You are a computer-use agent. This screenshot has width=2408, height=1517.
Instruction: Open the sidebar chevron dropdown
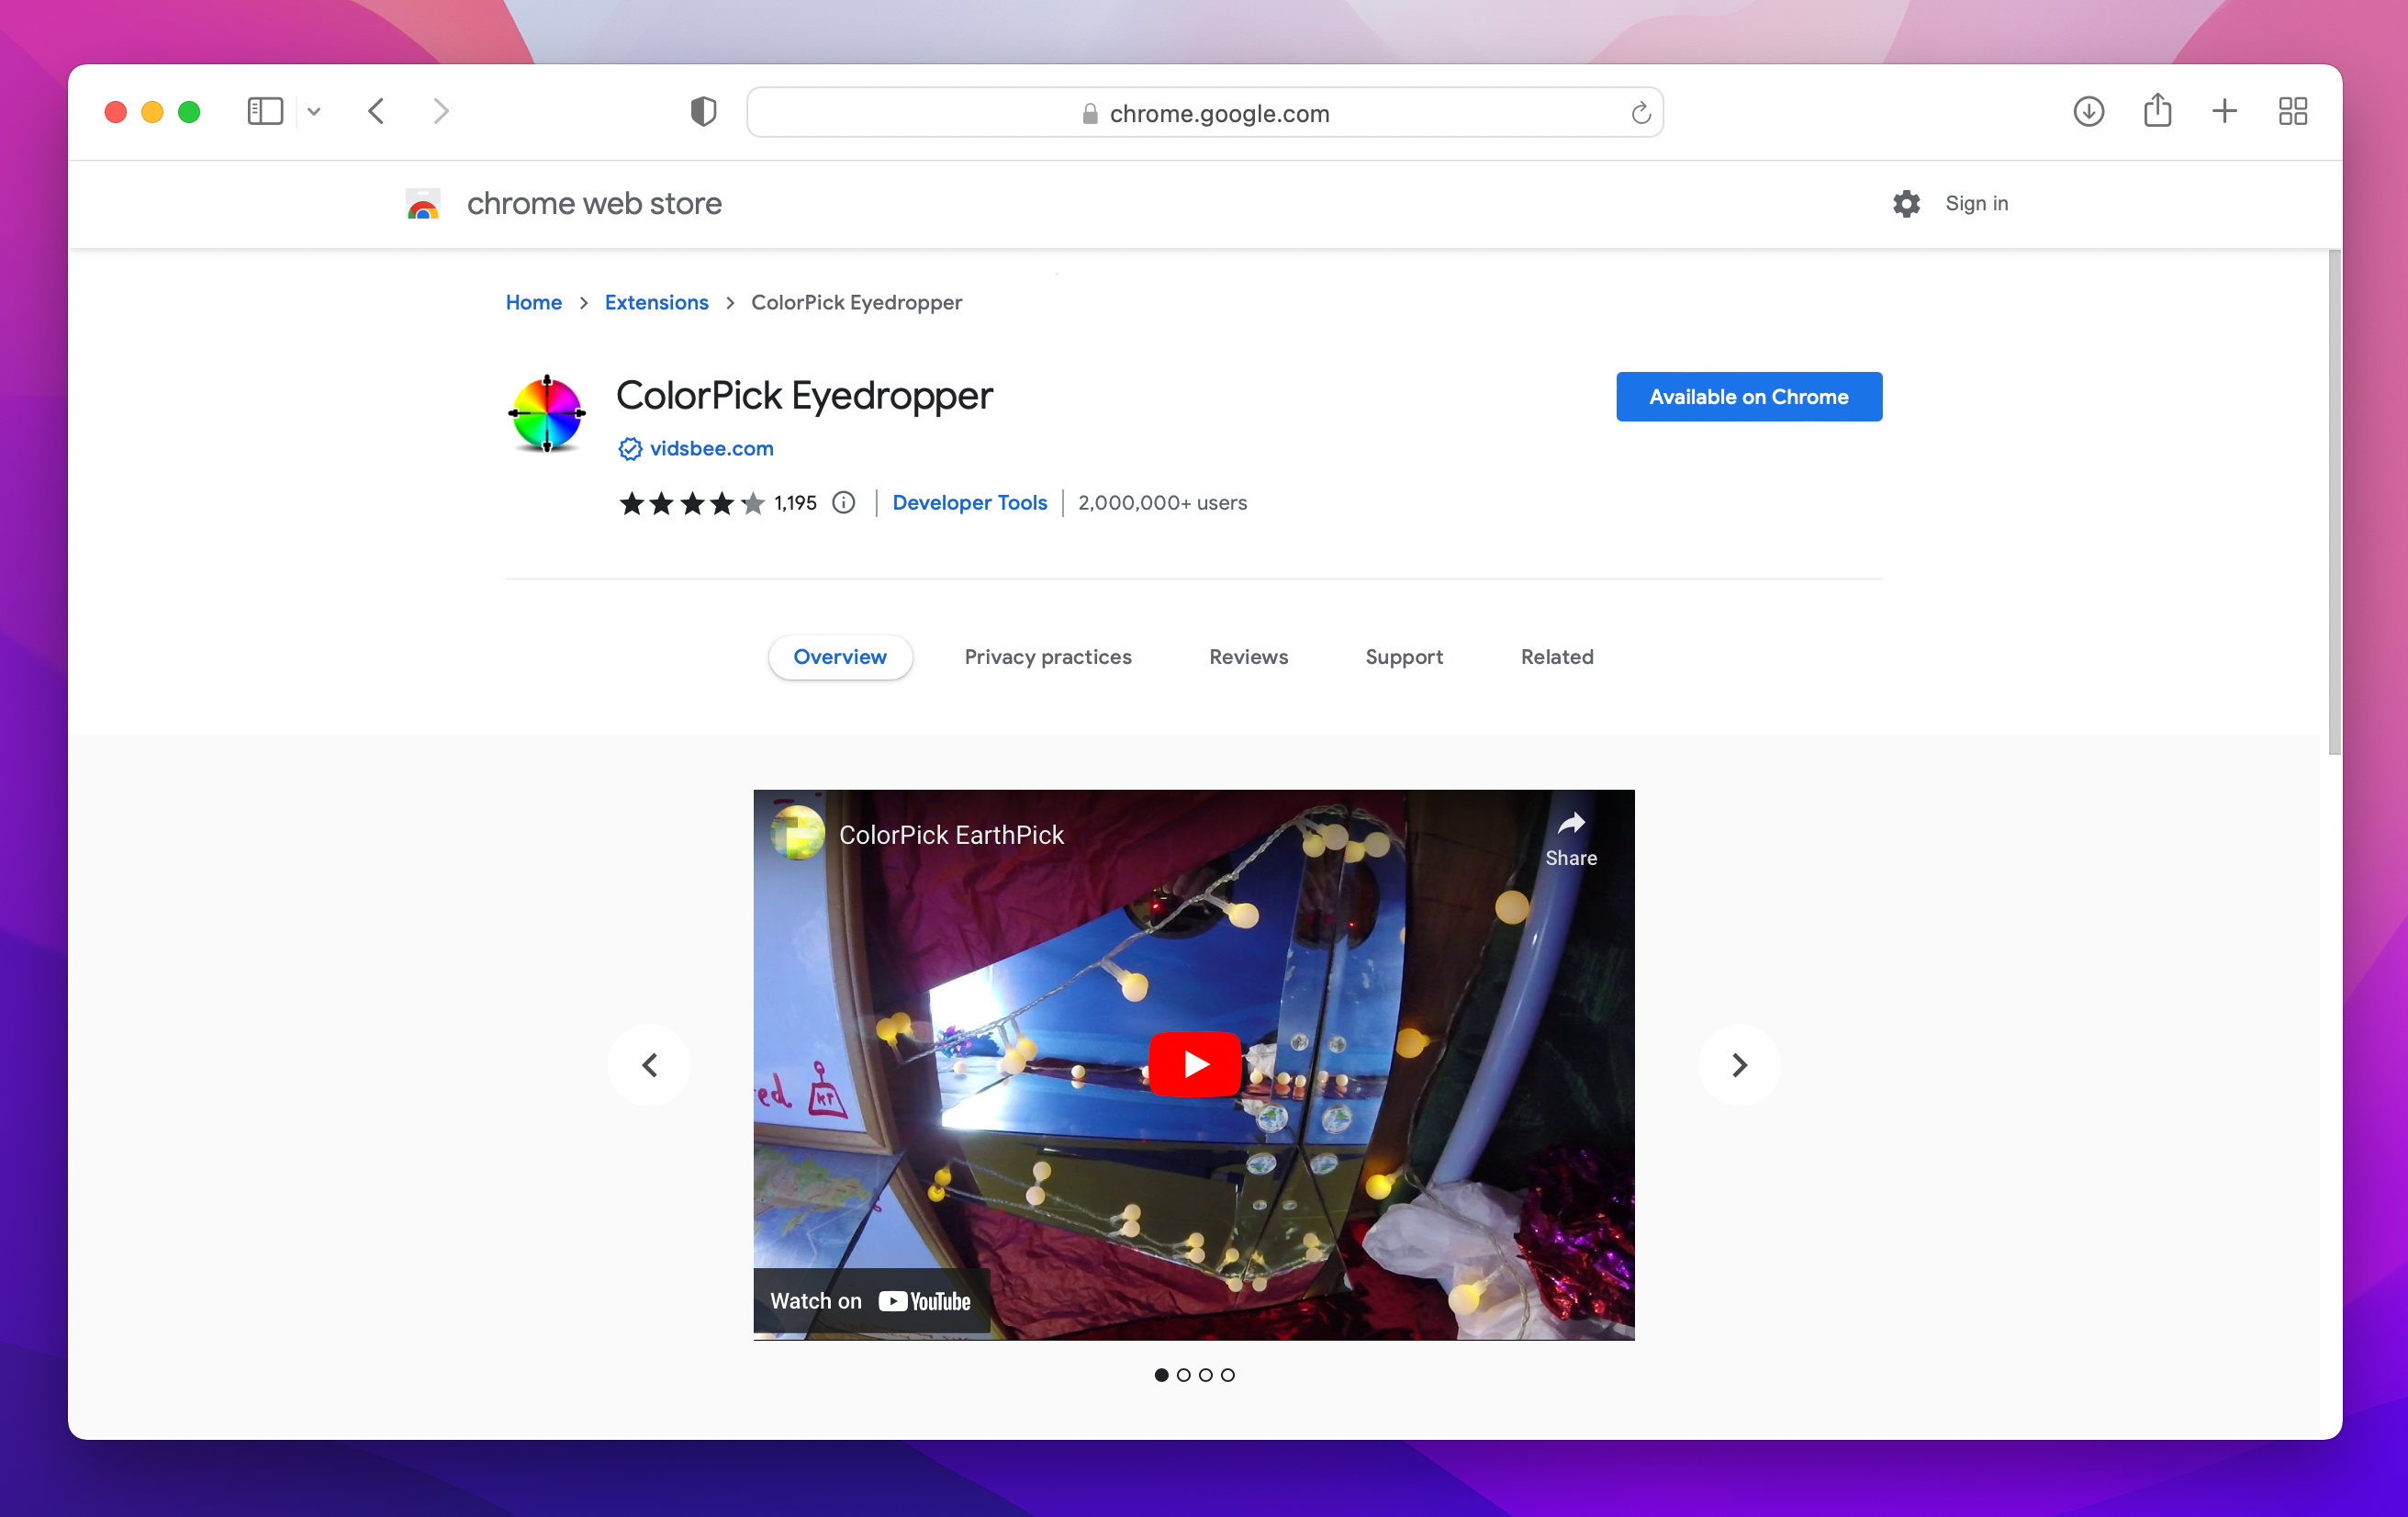314,112
